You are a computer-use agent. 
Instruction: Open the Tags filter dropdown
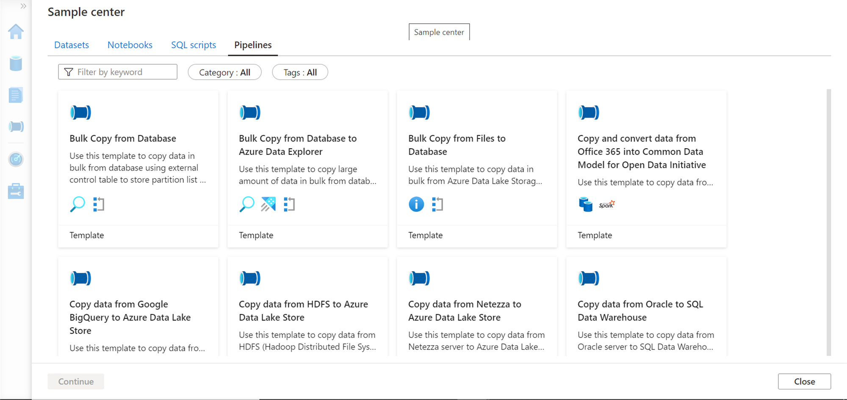(300, 72)
